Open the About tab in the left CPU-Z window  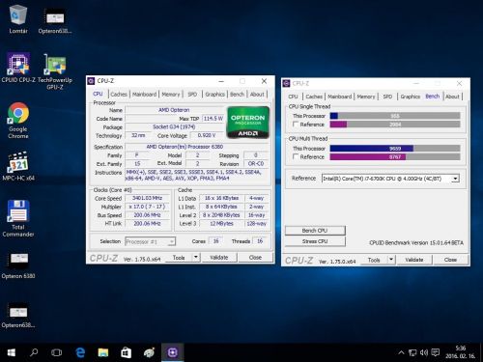pyautogui.click(x=257, y=95)
